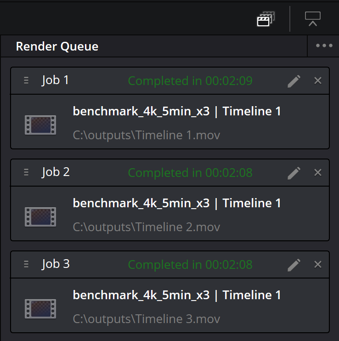Image resolution: width=339 pixels, height=341 pixels.
Task: Click Job 1 drag handle icon
Action: (x=26, y=80)
